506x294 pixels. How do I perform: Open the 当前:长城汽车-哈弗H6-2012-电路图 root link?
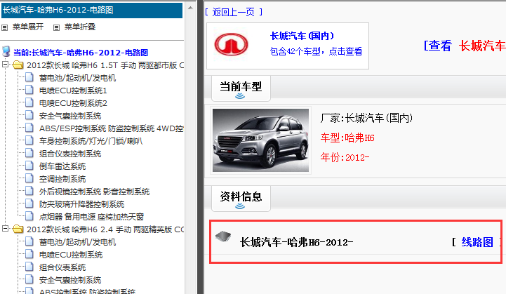pos(81,53)
